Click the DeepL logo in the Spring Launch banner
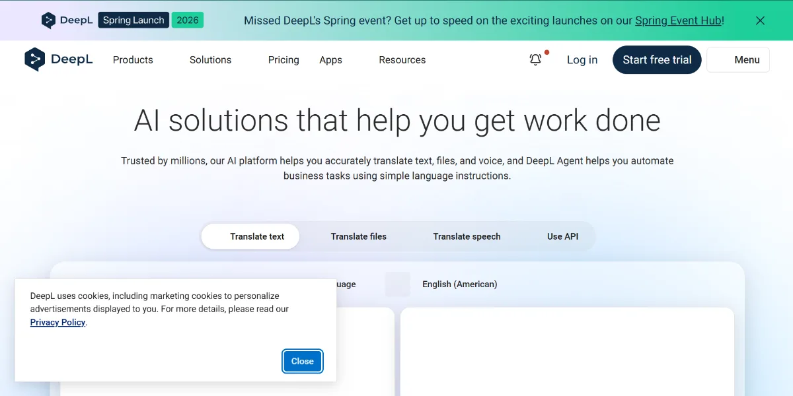The width and height of the screenshot is (793, 396). pyautogui.click(x=66, y=20)
